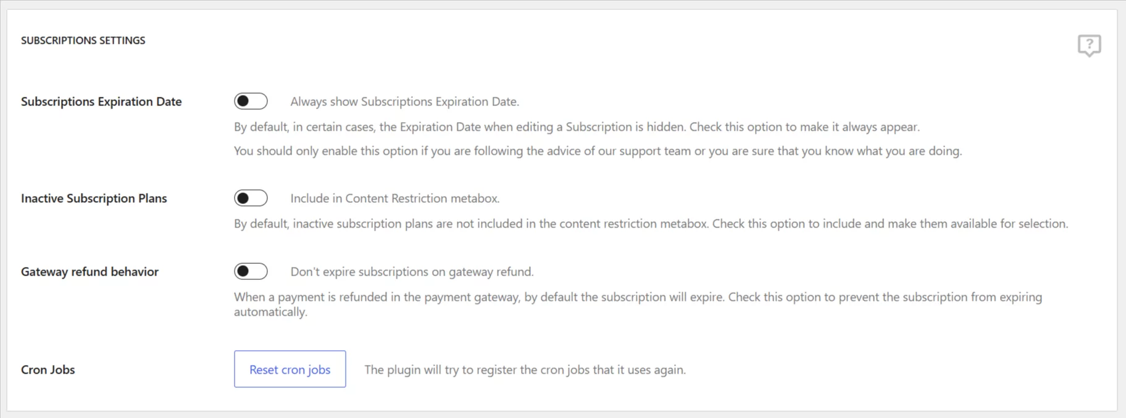
Task: Click 'Always show Subscriptions Expiration Date.' toggle text
Action: pos(404,102)
